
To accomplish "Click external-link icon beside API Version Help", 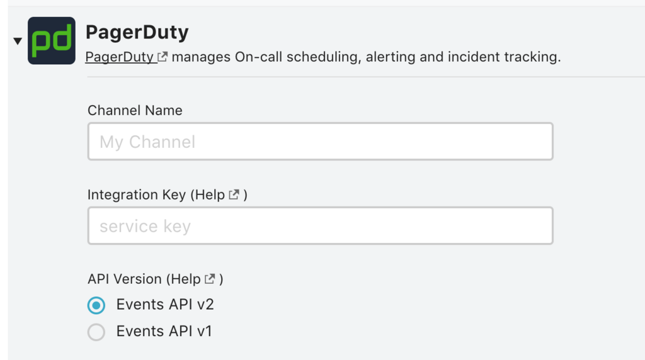I will pyautogui.click(x=210, y=279).
